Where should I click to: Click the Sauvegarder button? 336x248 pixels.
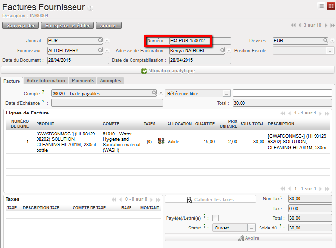pyautogui.click(x=20, y=25)
